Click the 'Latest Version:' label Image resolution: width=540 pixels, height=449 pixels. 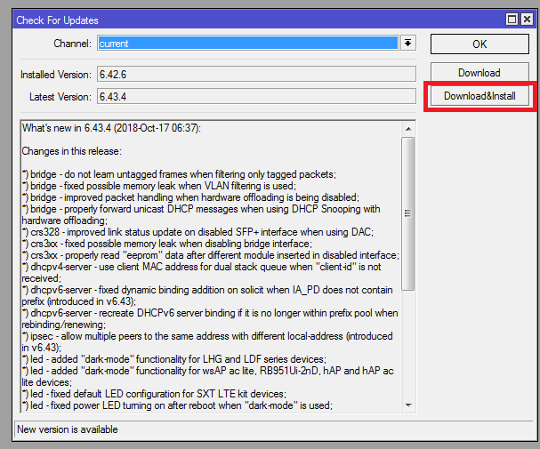click(x=60, y=97)
